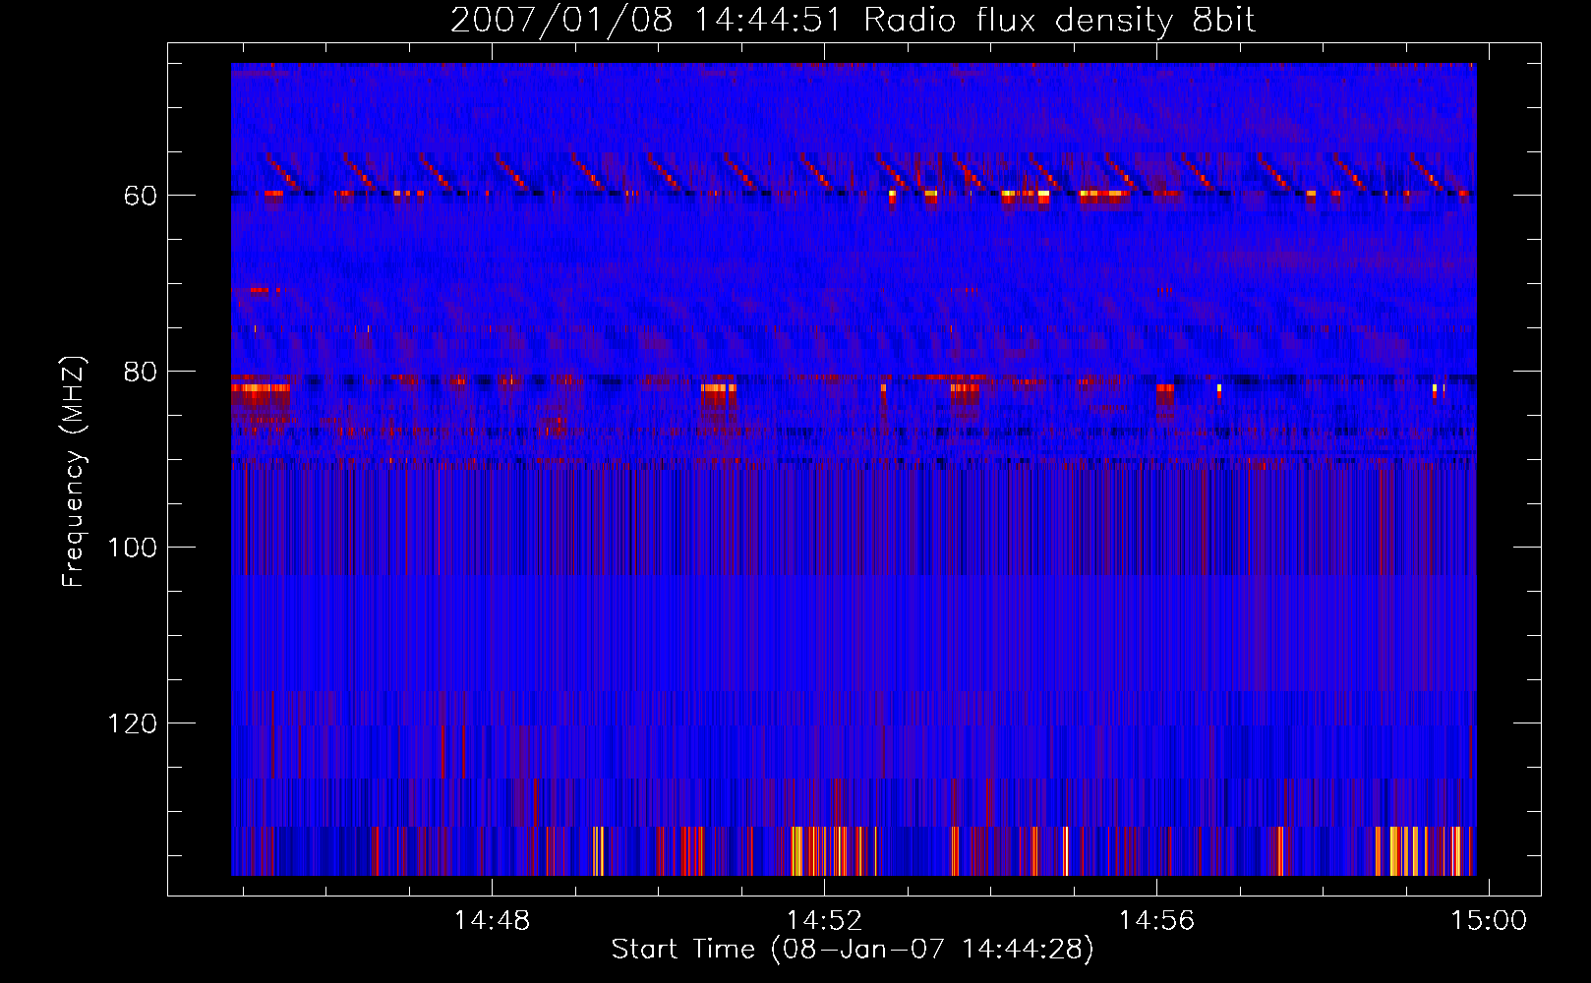Viewport: 1591px width, 983px height.
Task: Click the 120 frequency tick label
Action: [133, 723]
